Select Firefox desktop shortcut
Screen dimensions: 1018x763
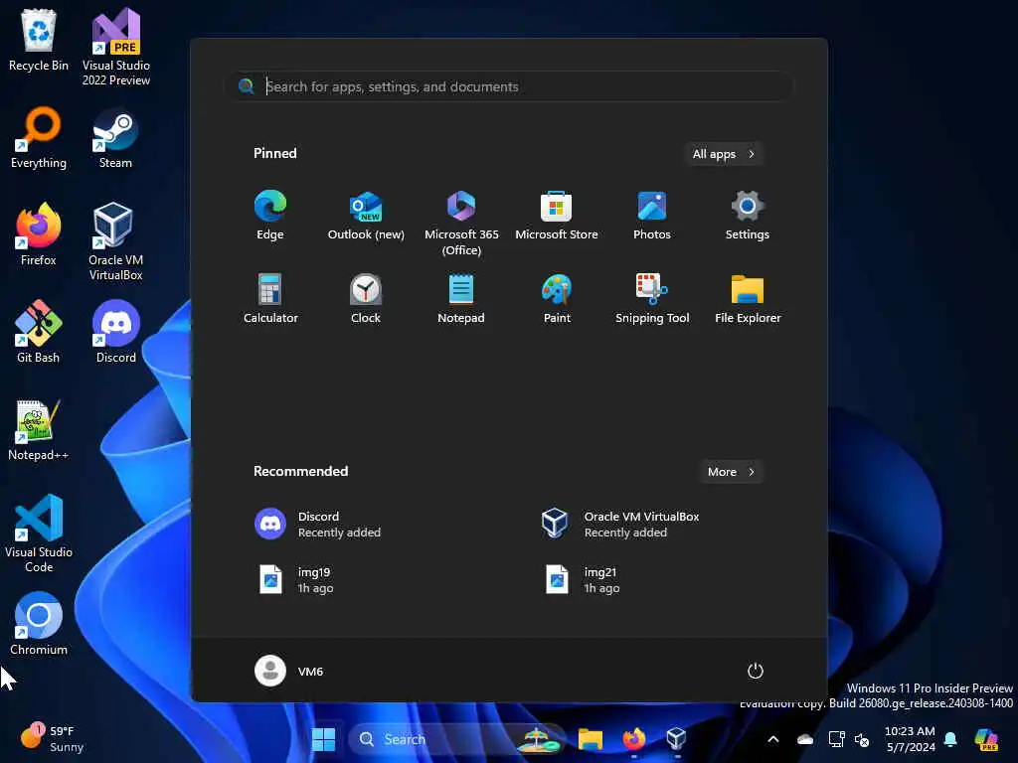coord(39,234)
